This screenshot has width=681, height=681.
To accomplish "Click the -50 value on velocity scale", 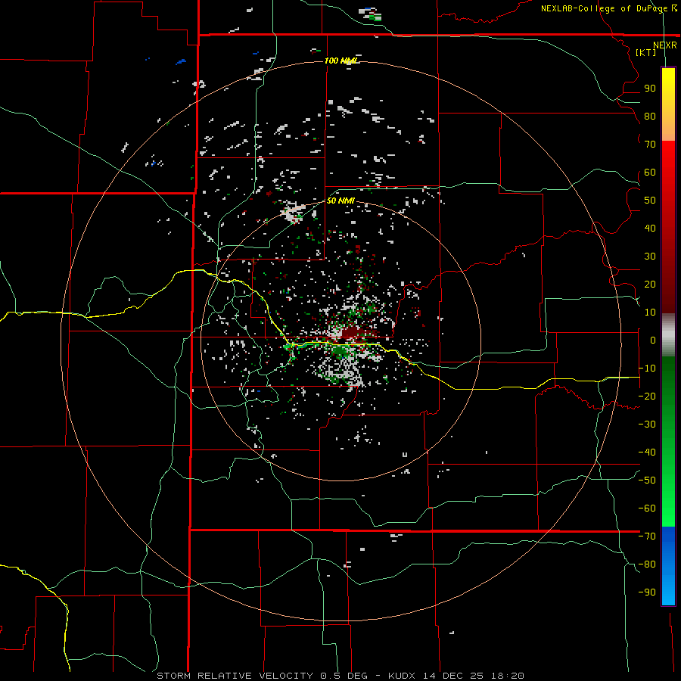I will (647, 480).
